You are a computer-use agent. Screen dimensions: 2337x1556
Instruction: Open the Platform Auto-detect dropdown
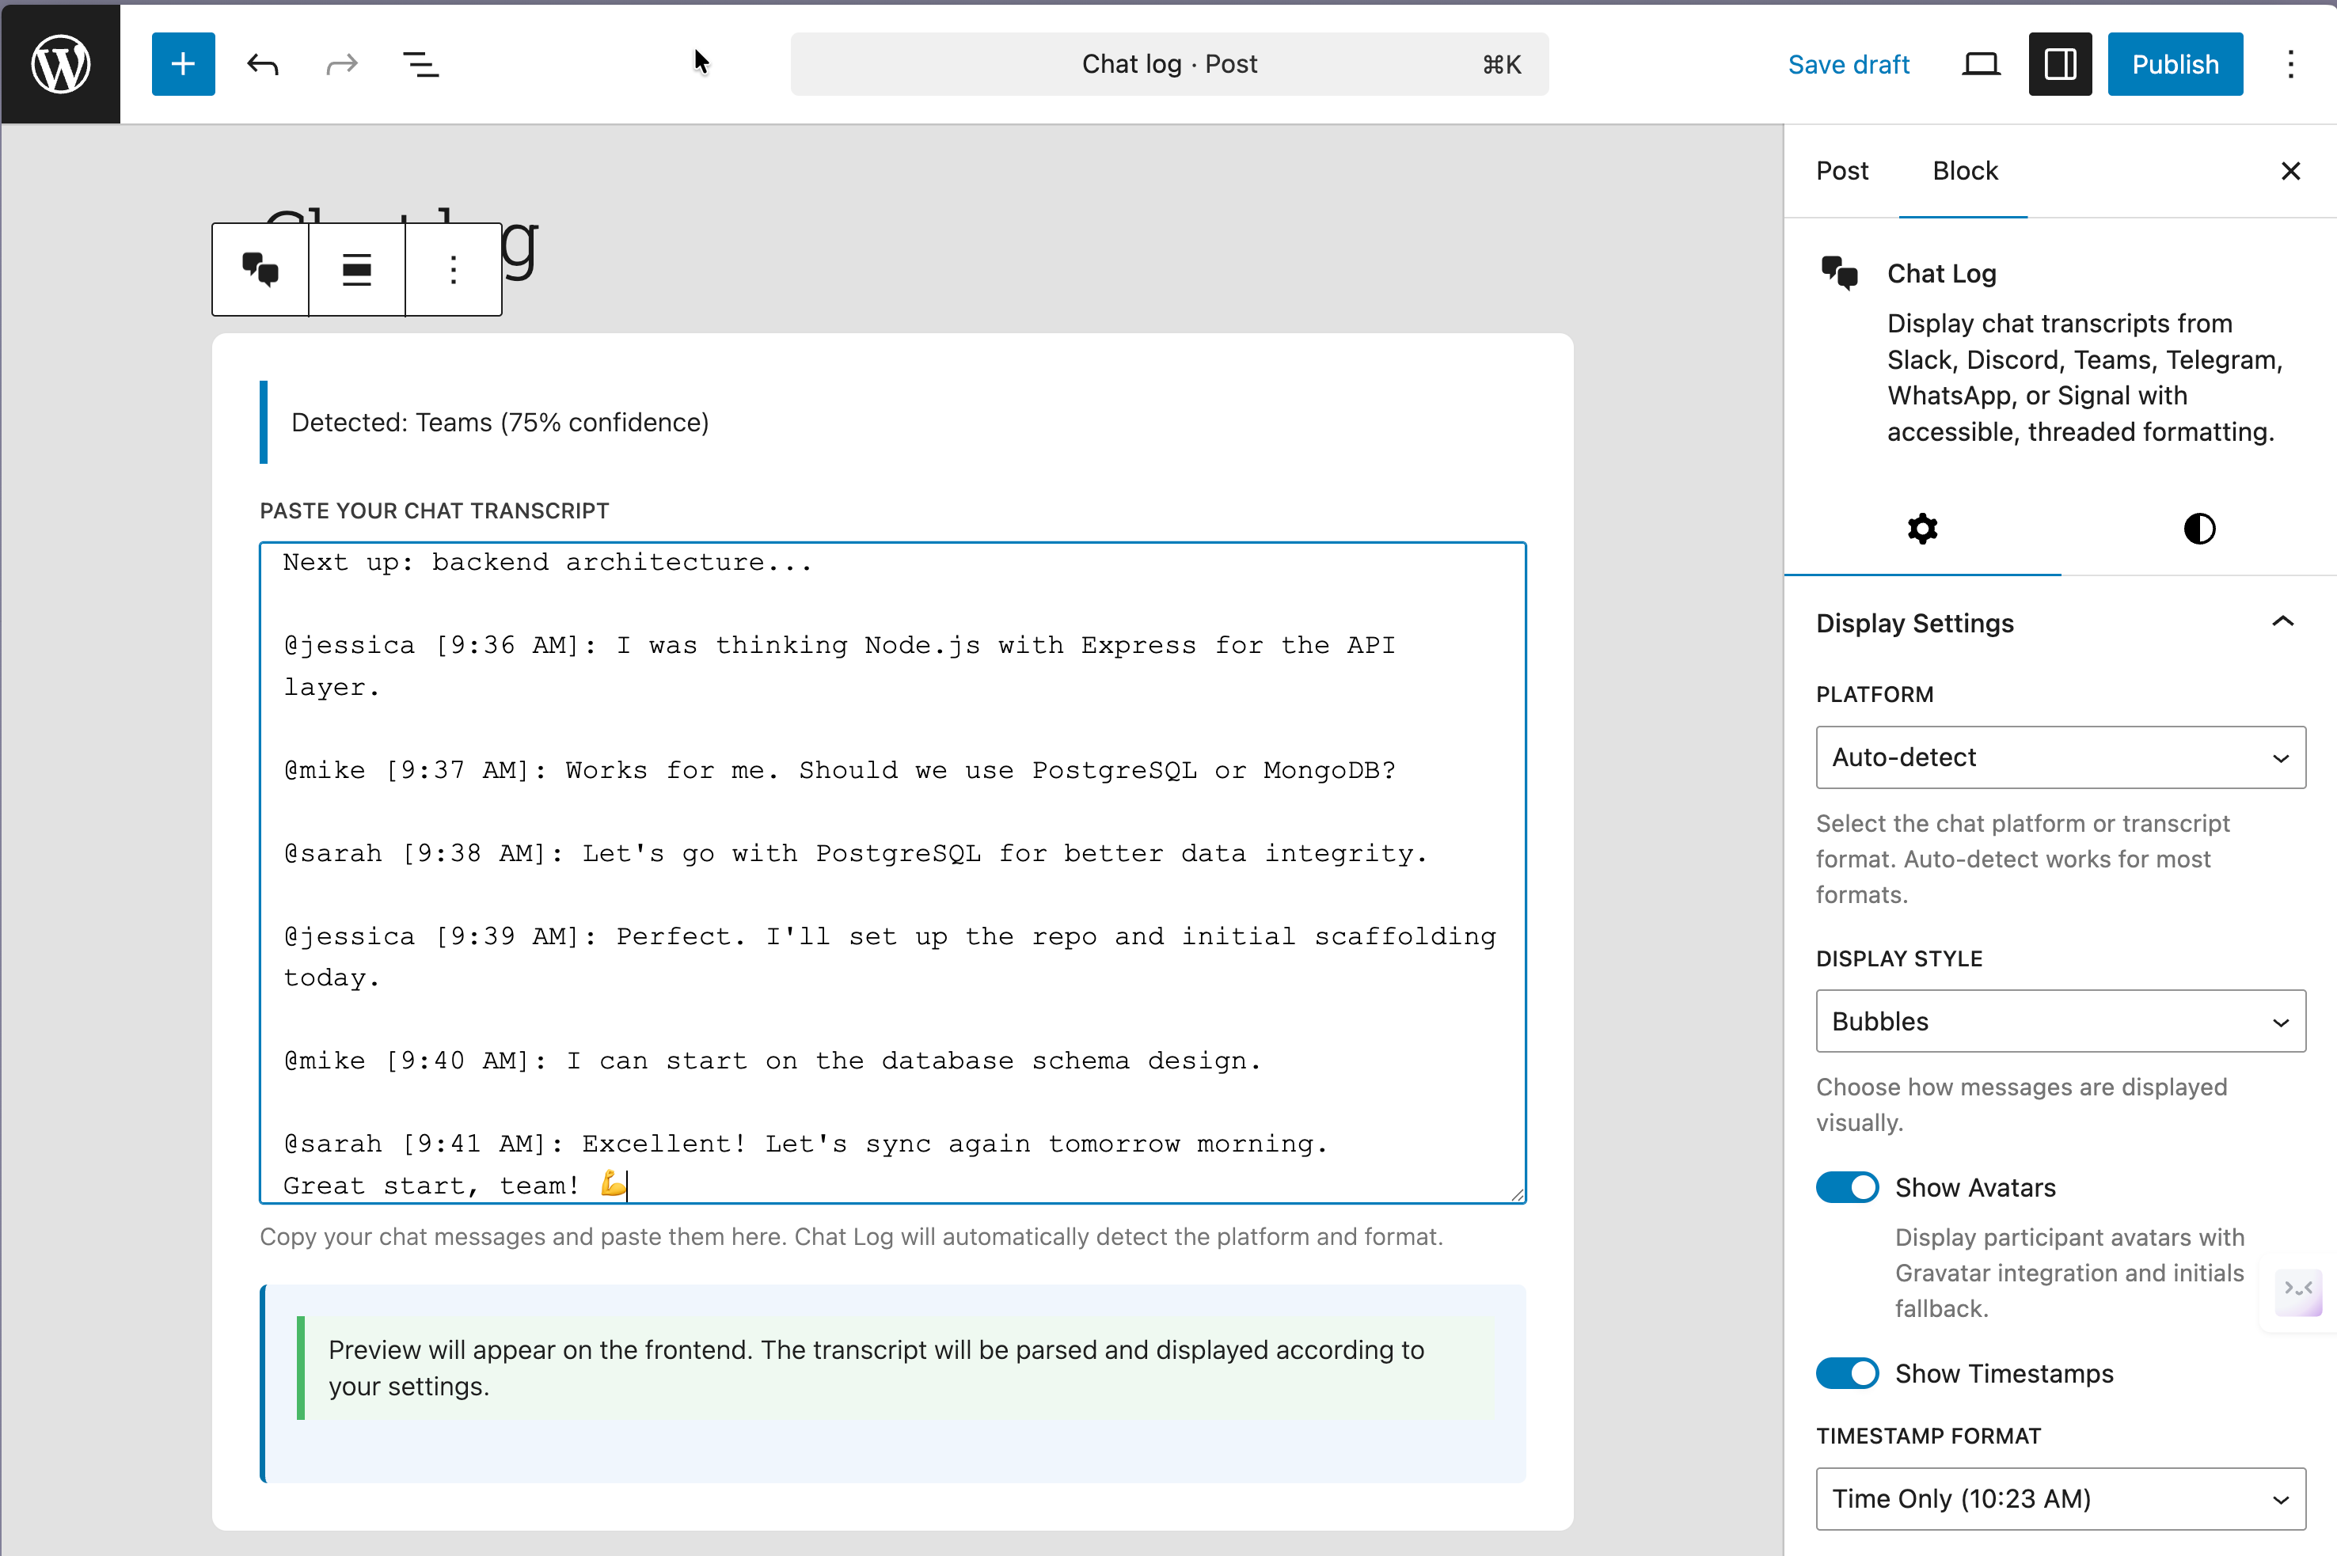coord(2060,757)
